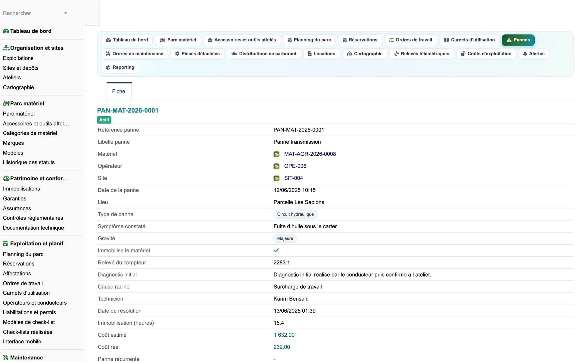Click the book icon on Carnets d'utilisation

[x=447, y=40]
